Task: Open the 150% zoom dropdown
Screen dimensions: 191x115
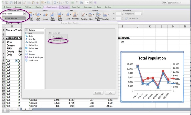Action: tap(91, 3)
